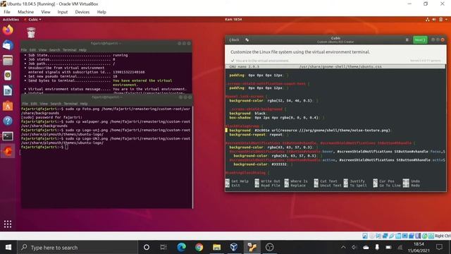Go Back in the Cubic wizard
This screenshot has height=254, width=451.
(234, 40)
